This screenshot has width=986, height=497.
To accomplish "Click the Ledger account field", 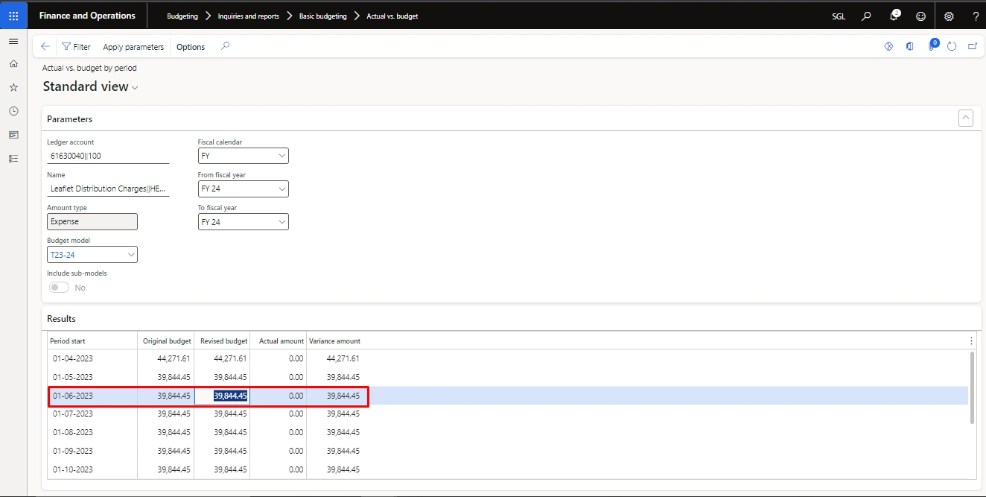I will (x=108, y=156).
